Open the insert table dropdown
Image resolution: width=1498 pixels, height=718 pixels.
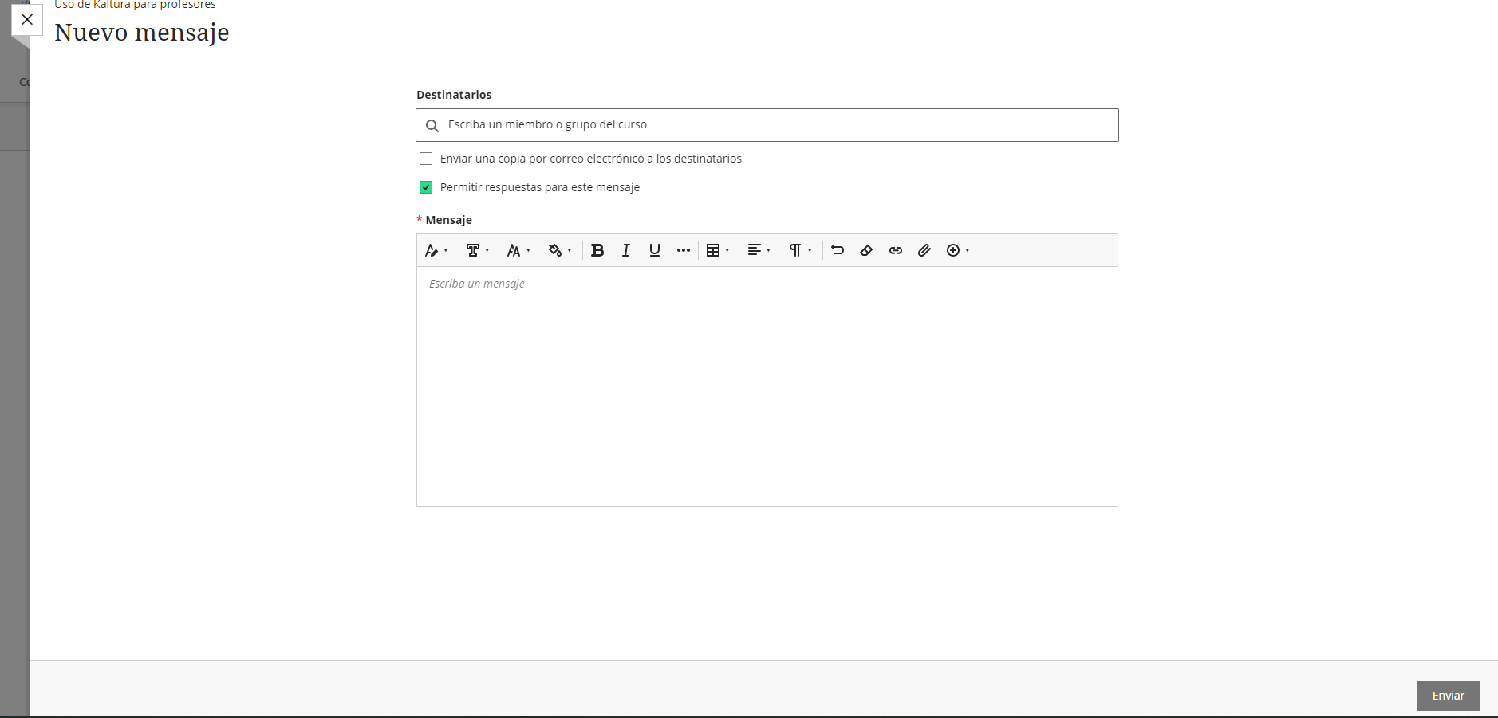pyautogui.click(x=718, y=250)
